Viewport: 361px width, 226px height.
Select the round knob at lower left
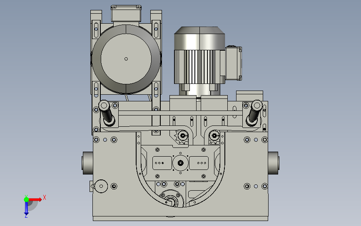tap(101, 186)
